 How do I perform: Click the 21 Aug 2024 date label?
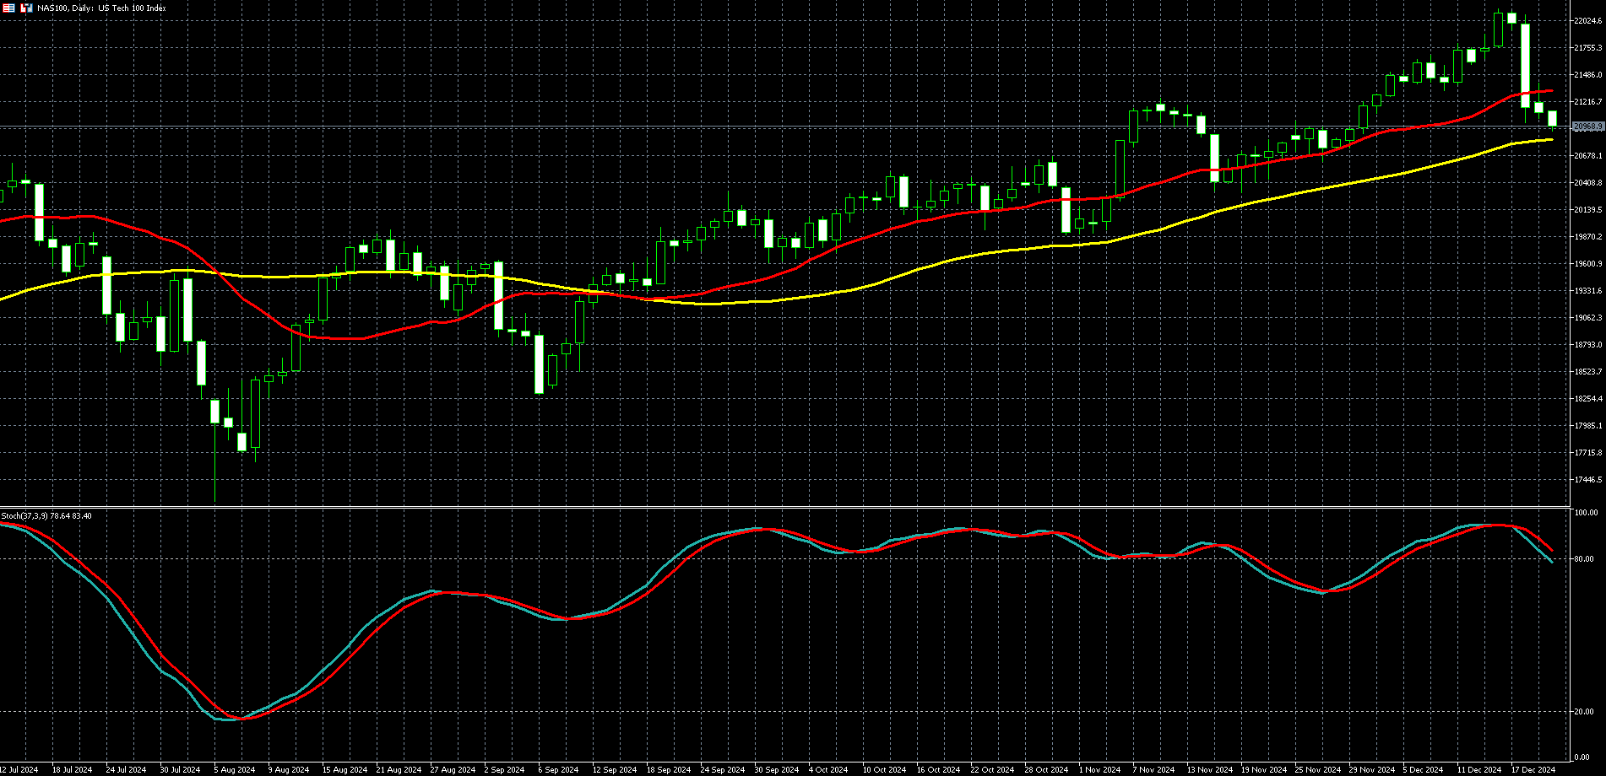[399, 770]
